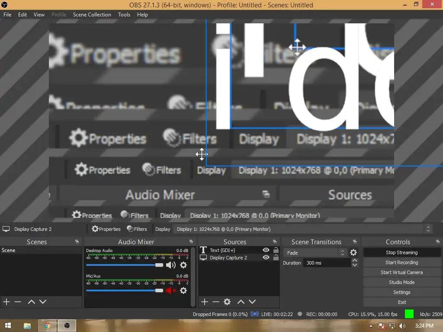Toggle visibility of Text (GDI+) source
The height and width of the screenshot is (332, 443).
tap(266, 250)
